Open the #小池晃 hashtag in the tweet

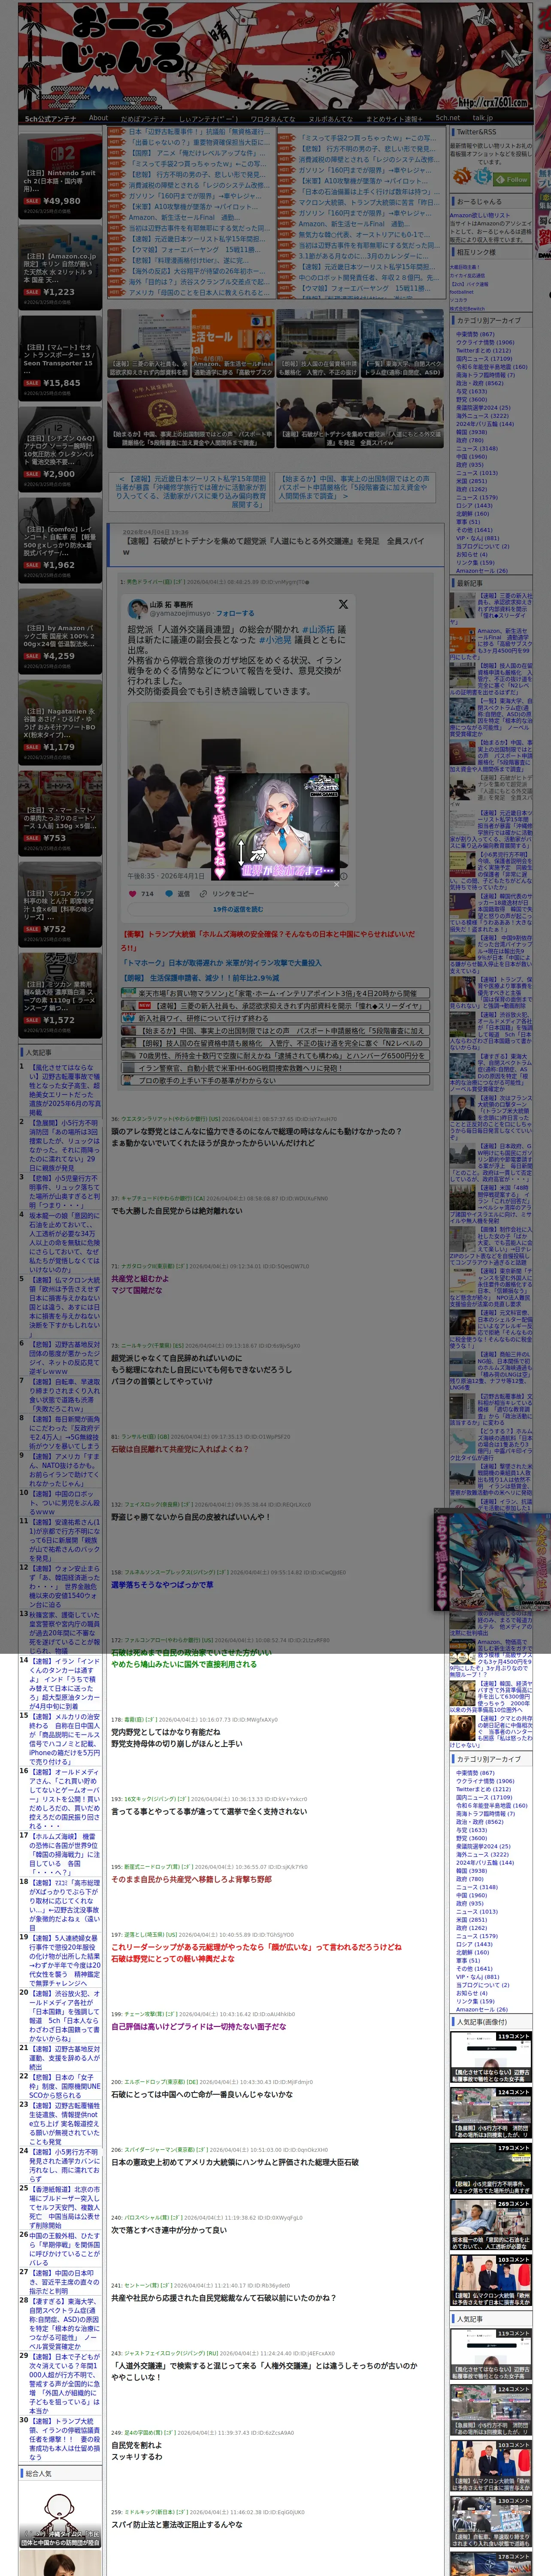coord(275,640)
